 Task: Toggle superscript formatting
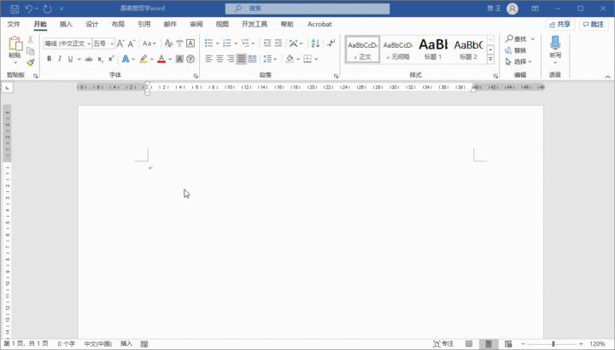tap(111, 59)
